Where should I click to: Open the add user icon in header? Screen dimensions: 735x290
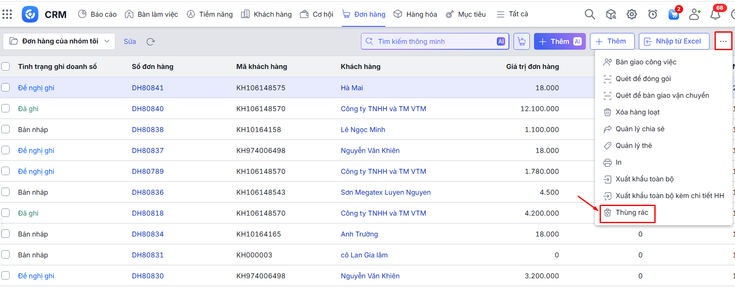coord(694,14)
